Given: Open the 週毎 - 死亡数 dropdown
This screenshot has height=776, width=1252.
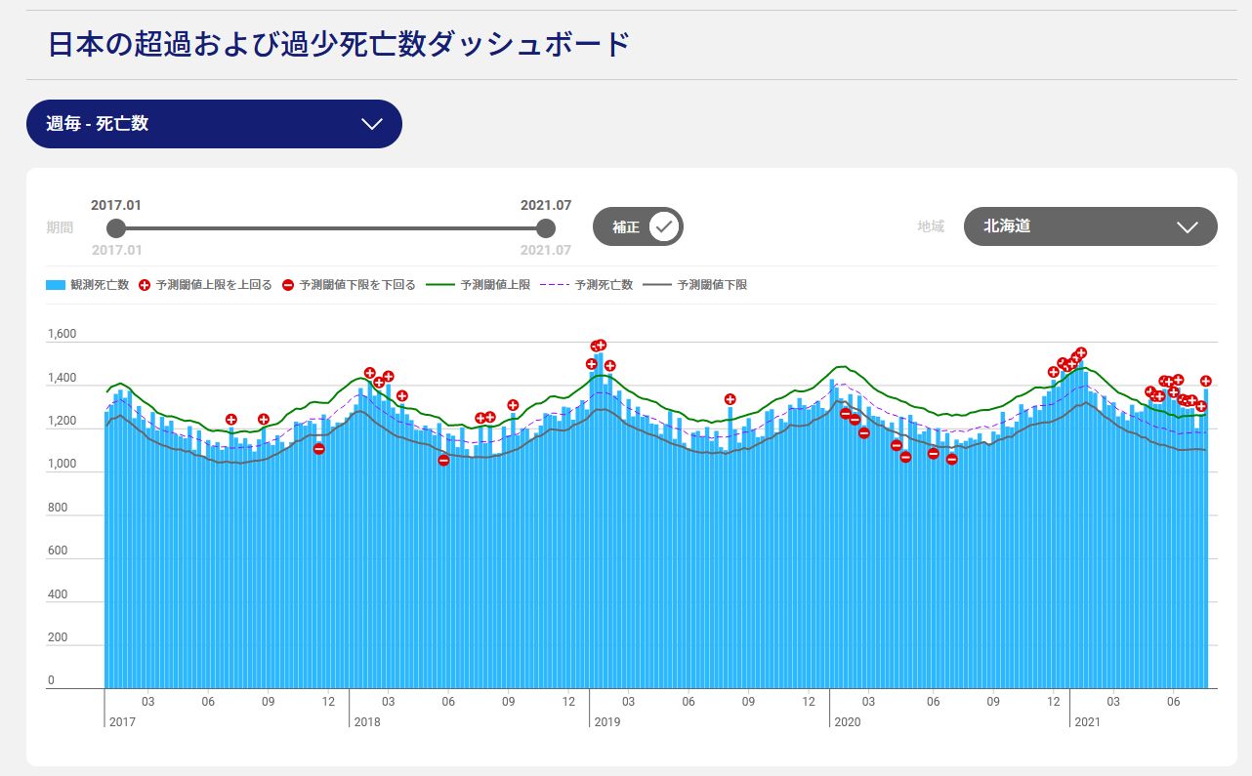Looking at the screenshot, I should pyautogui.click(x=214, y=124).
